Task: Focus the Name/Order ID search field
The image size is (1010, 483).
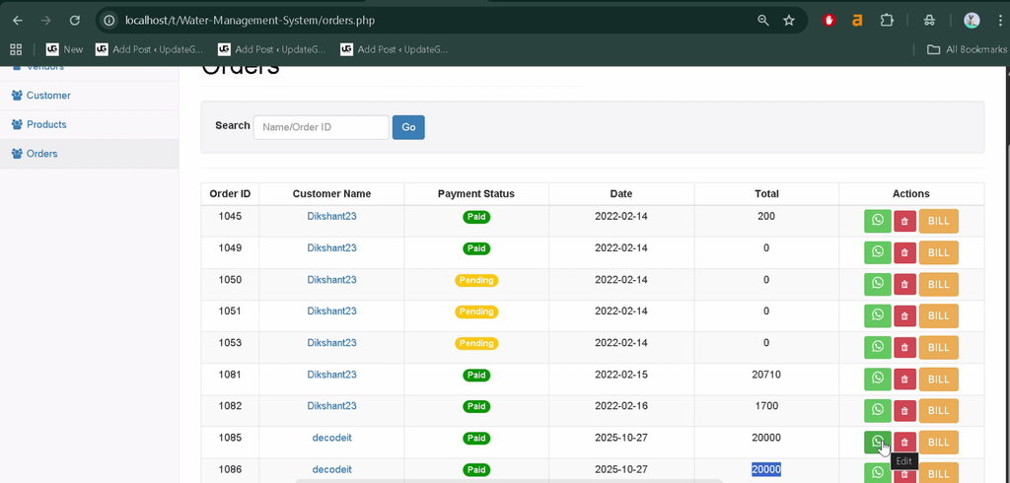Action: (x=321, y=127)
